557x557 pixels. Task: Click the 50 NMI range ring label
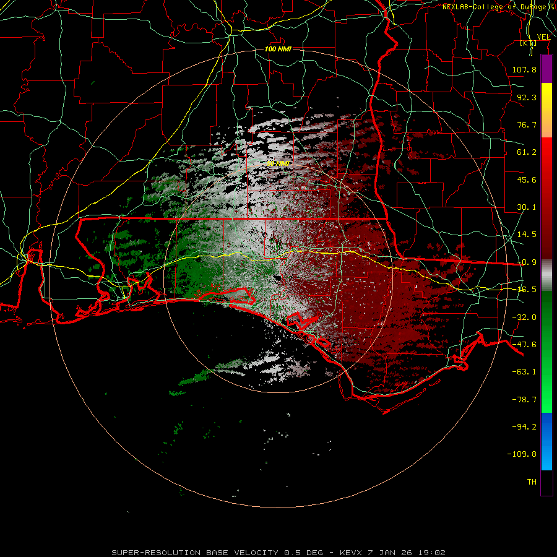coord(278,164)
